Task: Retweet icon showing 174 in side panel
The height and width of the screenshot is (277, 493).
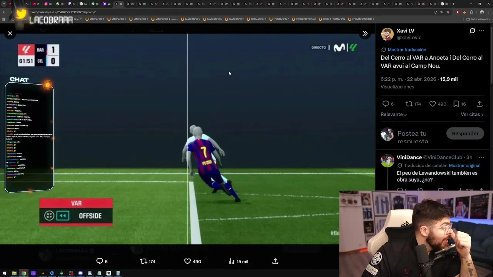Action: (409, 104)
